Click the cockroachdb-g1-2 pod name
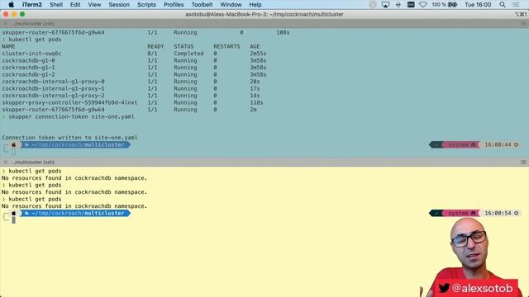The width and height of the screenshot is (529, 297). click(28, 75)
